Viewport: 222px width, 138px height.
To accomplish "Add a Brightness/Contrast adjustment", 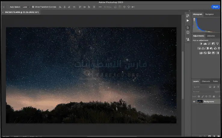I will click(x=201, y=44).
